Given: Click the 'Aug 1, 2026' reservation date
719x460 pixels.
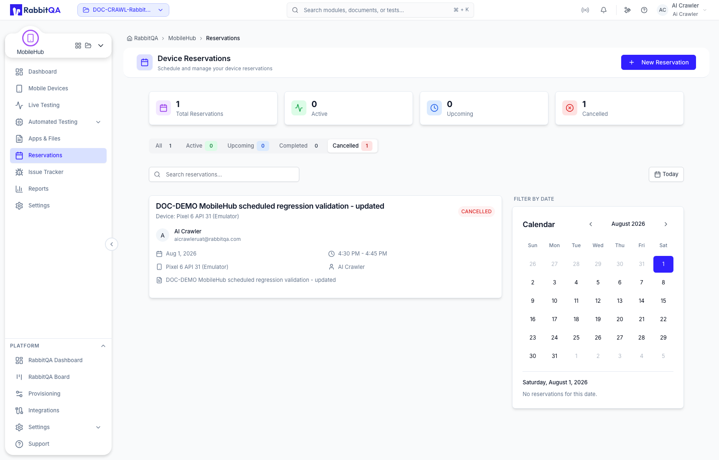Looking at the screenshot, I should (181, 254).
